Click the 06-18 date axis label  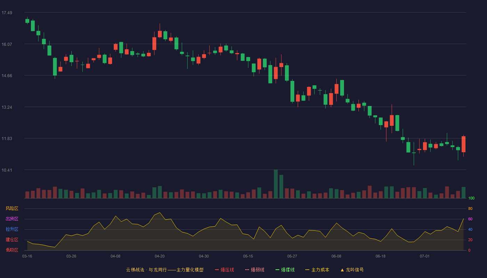(381, 256)
